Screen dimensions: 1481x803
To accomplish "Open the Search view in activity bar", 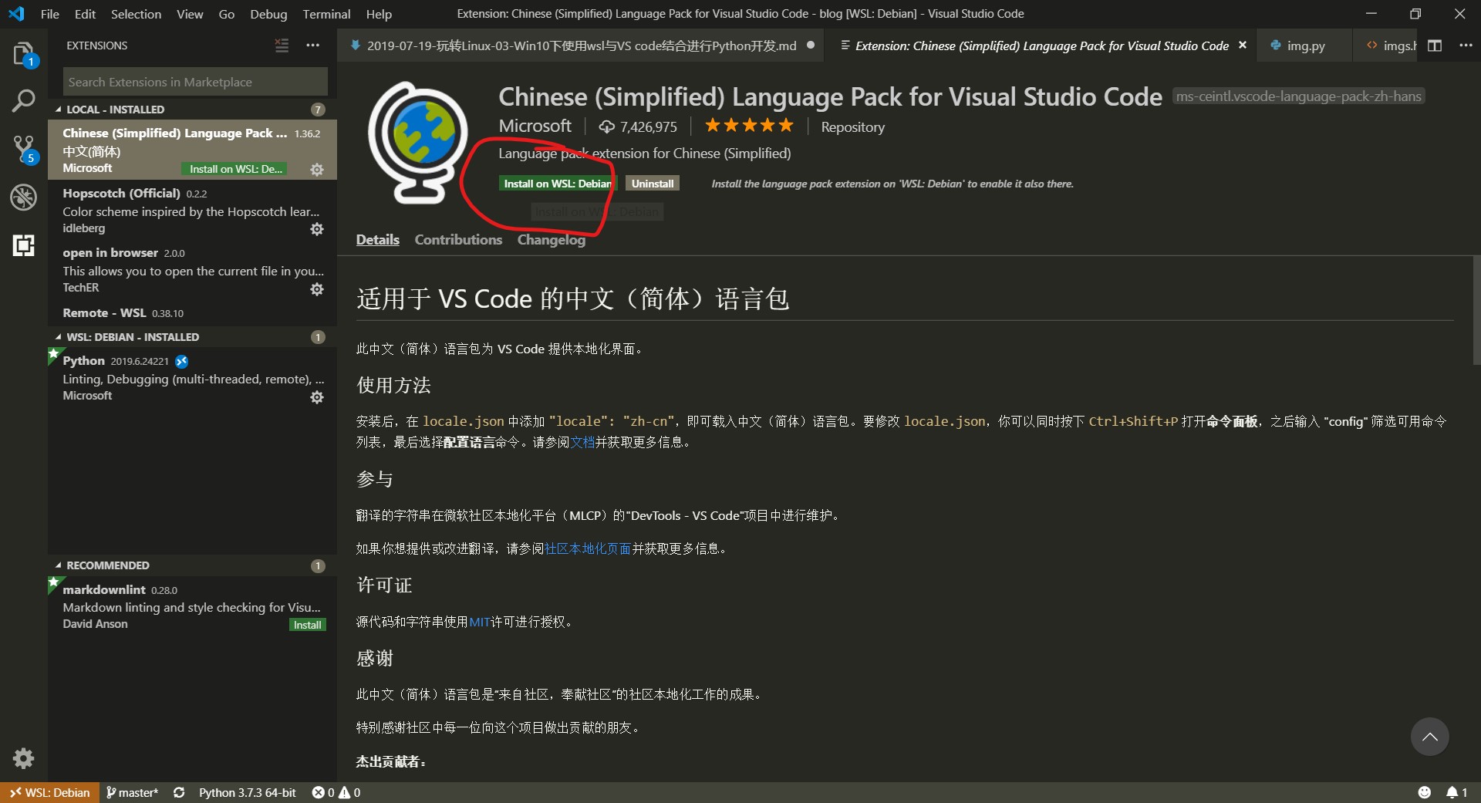I will point(24,101).
